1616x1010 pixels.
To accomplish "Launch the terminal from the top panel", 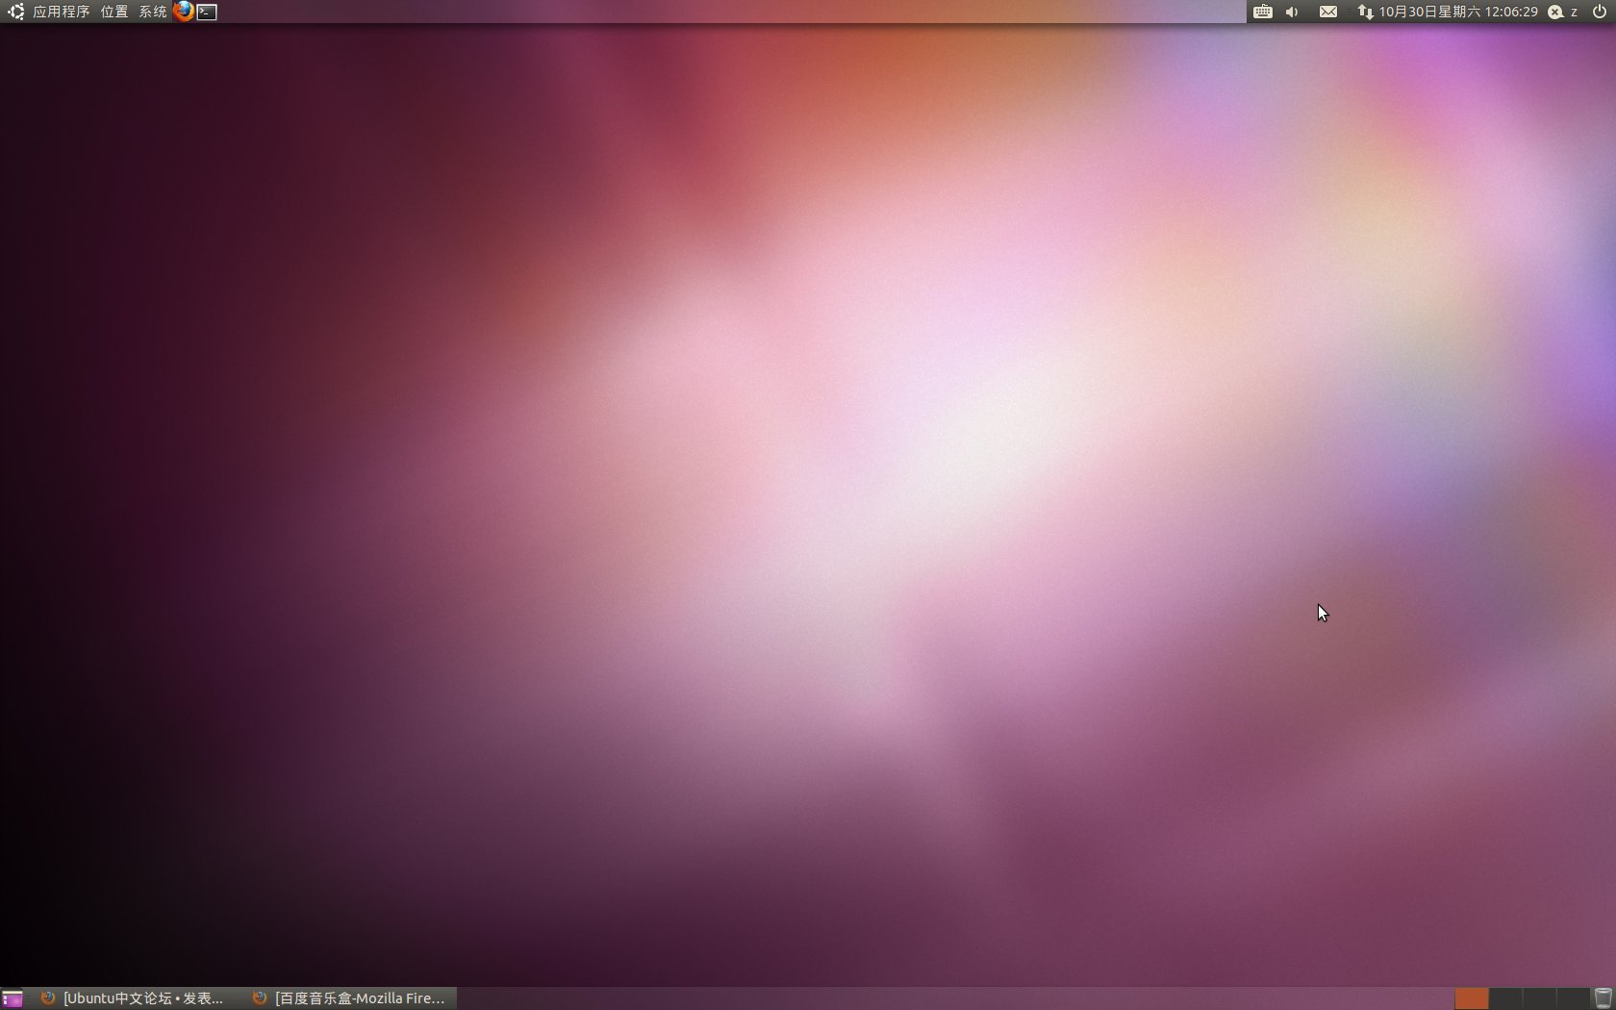I will (x=207, y=12).
